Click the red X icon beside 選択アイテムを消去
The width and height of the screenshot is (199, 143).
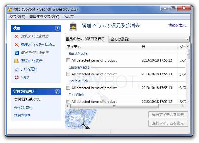point(16,36)
